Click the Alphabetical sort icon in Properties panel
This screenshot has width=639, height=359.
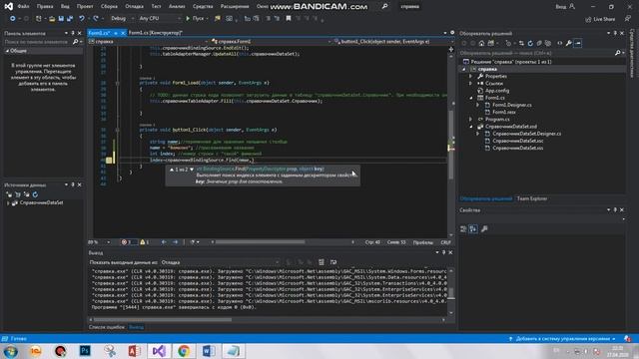(473, 229)
